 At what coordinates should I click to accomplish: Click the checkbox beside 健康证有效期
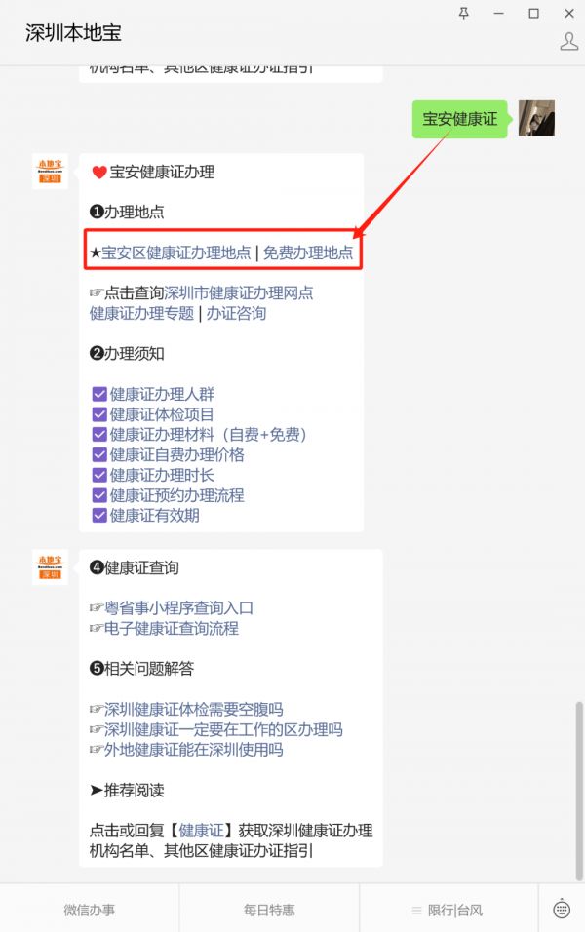pos(99,516)
